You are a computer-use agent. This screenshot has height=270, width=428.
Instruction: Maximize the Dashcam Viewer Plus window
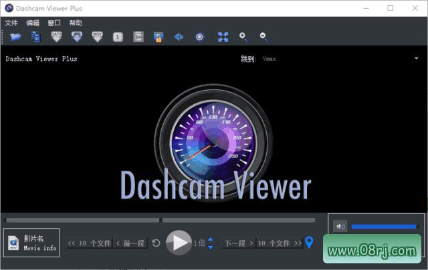coord(391,8)
